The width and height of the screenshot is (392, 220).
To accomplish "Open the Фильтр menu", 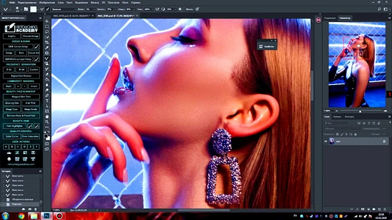I will tap(95, 2).
